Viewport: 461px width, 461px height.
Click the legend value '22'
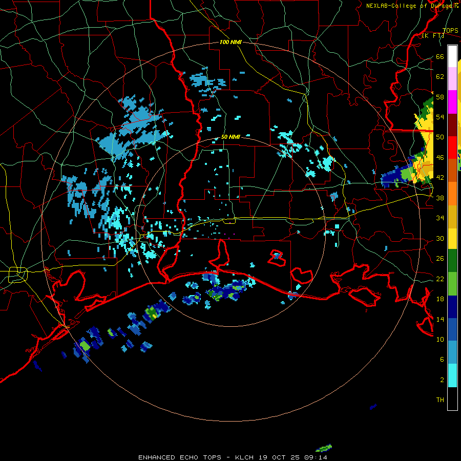[x=440, y=279]
